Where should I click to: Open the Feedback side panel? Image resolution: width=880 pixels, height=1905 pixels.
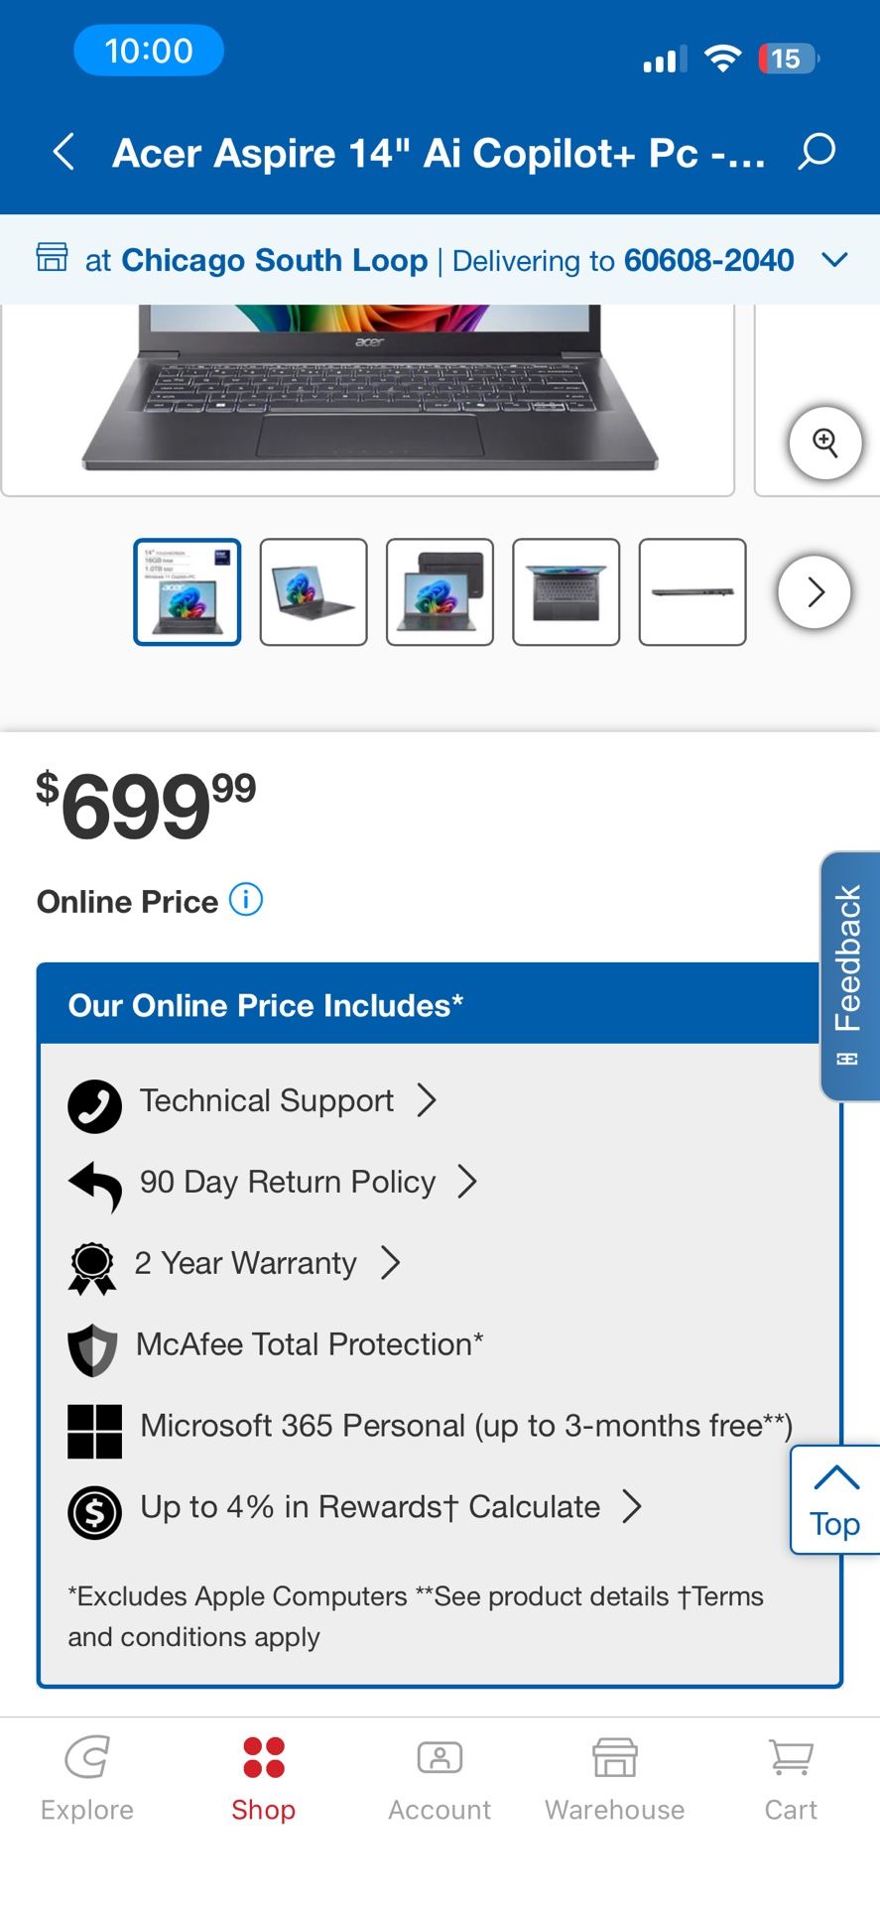click(849, 974)
